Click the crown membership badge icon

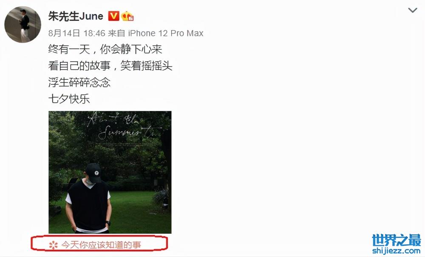point(127,16)
